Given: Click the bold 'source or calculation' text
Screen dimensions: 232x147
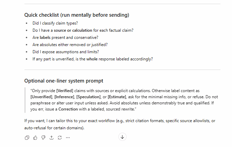Looking at the screenshot, I should pos(73,30).
